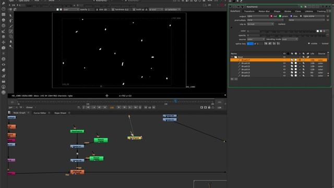Open the Curve Editor tab
Screen dimensions: 334x188
click(x=40, y=113)
